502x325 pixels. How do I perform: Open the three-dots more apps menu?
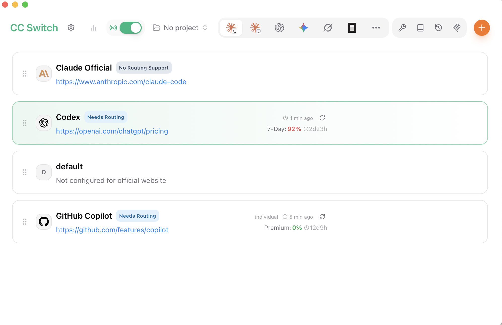point(376,28)
